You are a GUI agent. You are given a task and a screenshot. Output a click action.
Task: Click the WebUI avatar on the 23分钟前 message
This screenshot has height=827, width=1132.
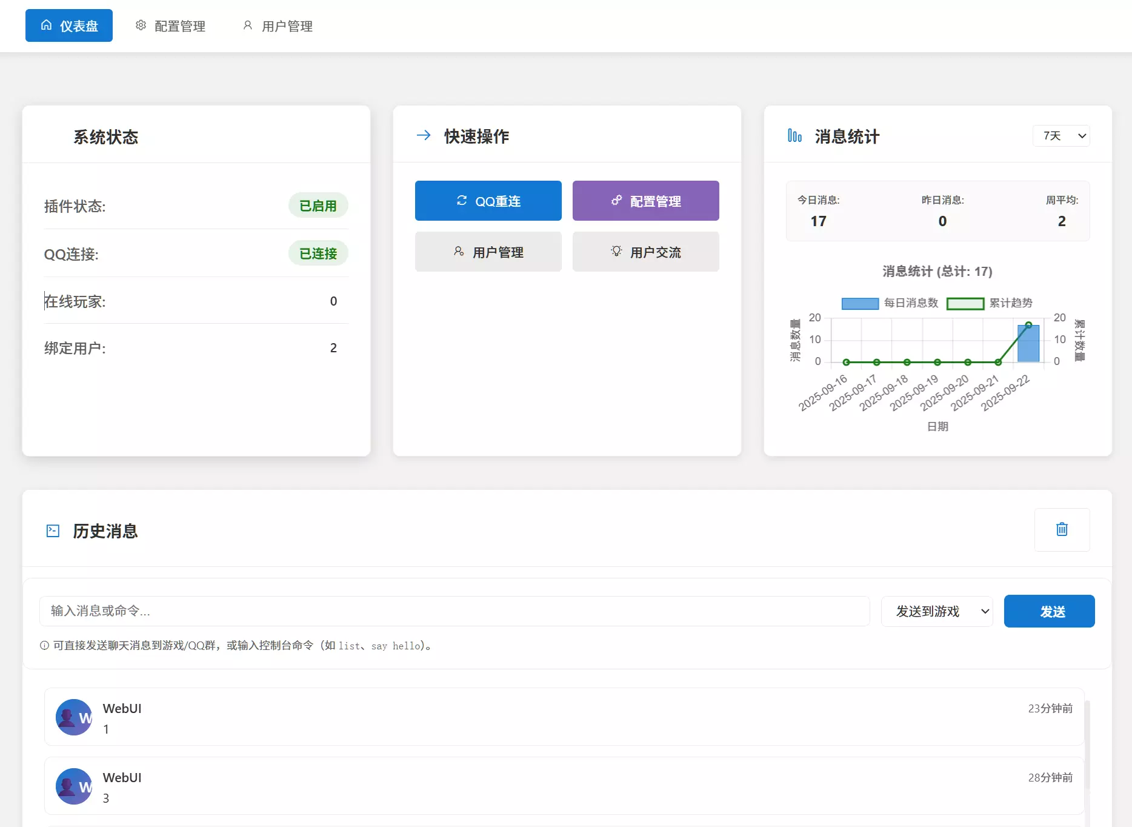click(x=74, y=717)
